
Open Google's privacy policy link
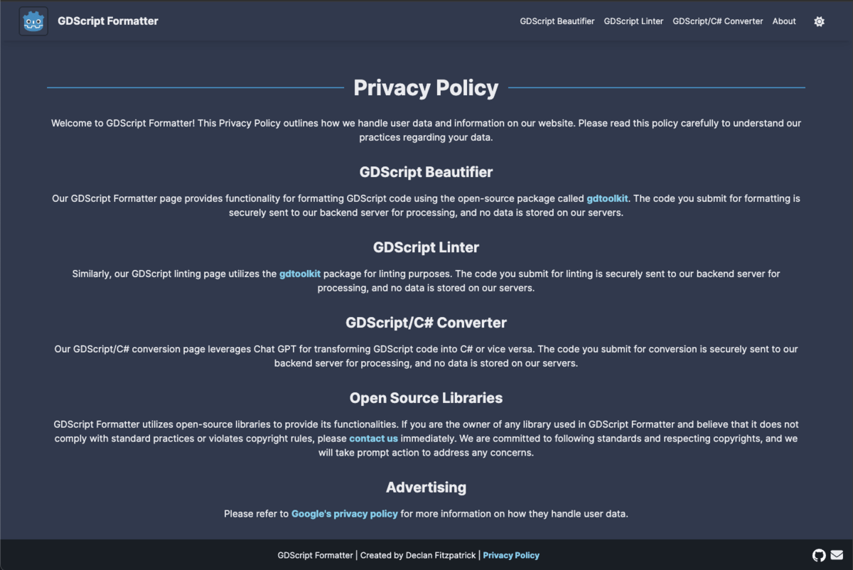(344, 513)
